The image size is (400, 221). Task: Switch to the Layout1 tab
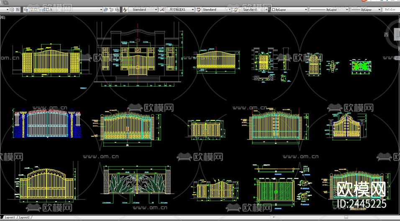(x=10, y=217)
